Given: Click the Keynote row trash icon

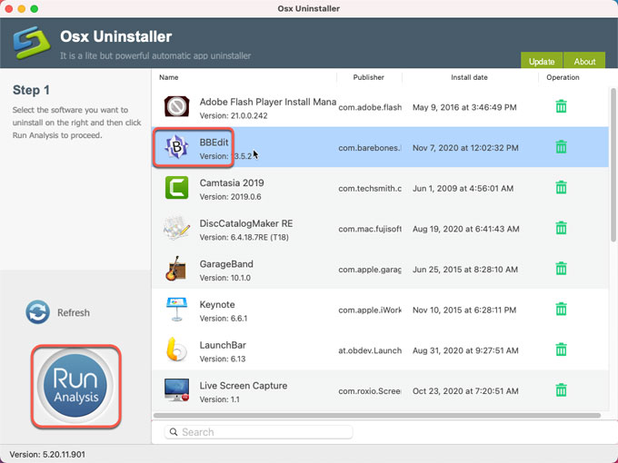Looking at the screenshot, I should point(561,309).
